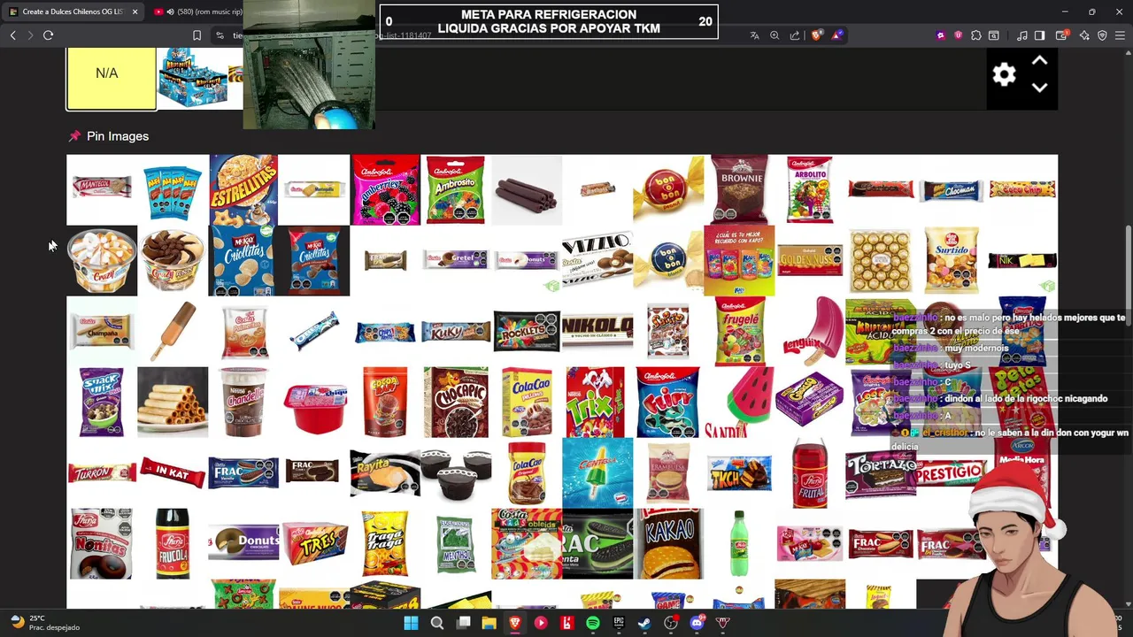Viewport: 1133px width, 637px height.
Task: Open Brave Wallet icon
Action: (1062, 35)
